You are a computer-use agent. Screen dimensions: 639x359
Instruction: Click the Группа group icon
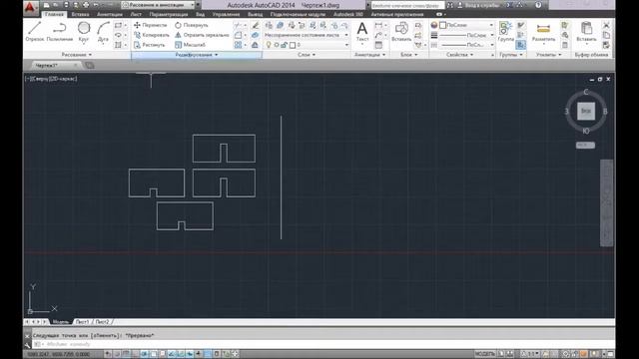[x=506, y=32]
